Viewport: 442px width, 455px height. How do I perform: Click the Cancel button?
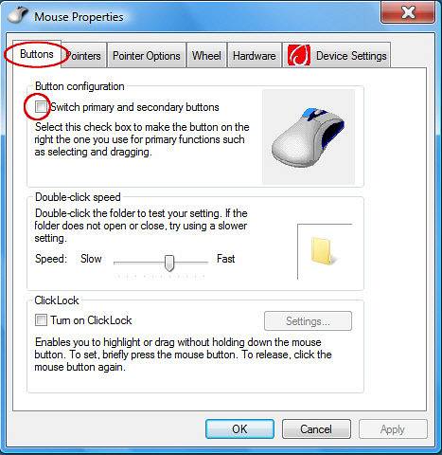(x=316, y=428)
